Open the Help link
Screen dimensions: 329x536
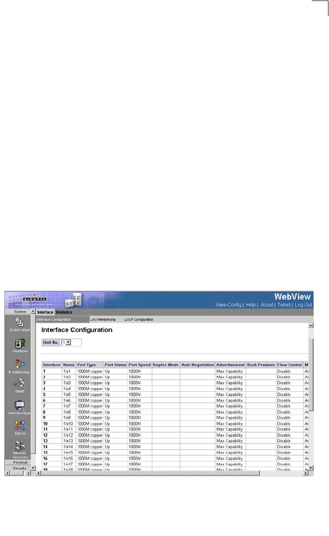[x=251, y=305]
